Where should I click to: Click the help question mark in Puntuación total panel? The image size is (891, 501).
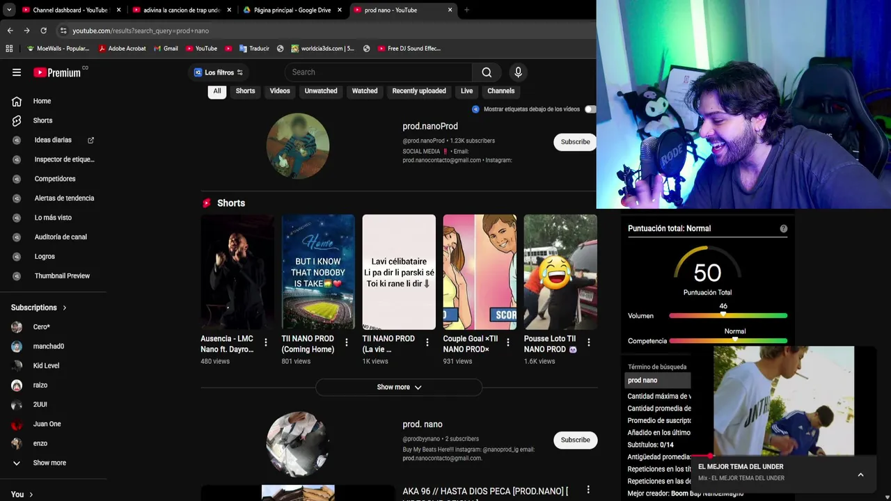click(784, 228)
